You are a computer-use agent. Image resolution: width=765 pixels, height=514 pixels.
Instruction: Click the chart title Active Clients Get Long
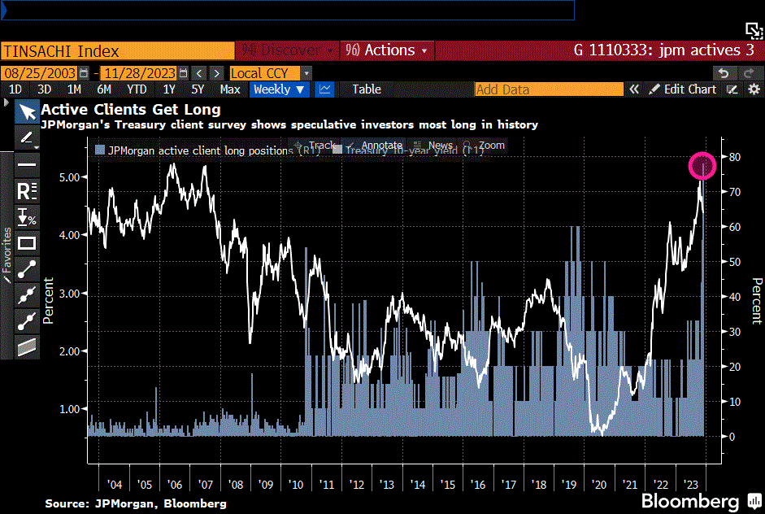[131, 109]
